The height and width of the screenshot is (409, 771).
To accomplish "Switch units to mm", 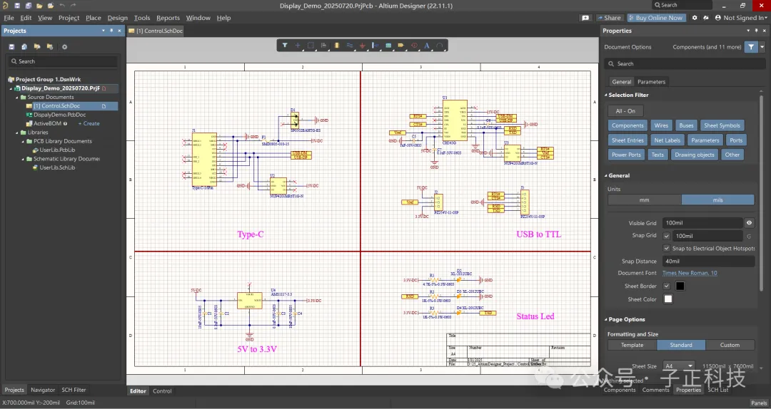I will tap(644, 200).
